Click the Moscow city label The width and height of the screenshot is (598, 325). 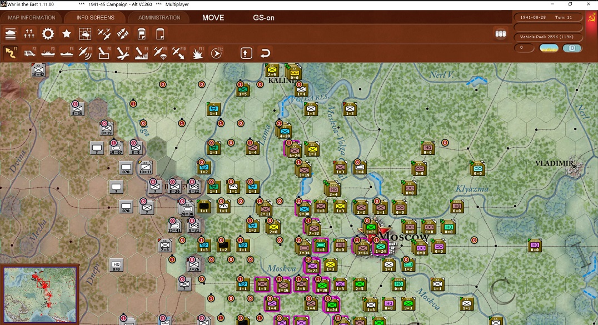(404, 237)
